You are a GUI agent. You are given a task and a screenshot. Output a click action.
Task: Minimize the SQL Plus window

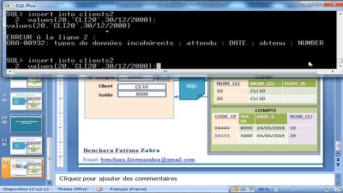(x=307, y=4)
